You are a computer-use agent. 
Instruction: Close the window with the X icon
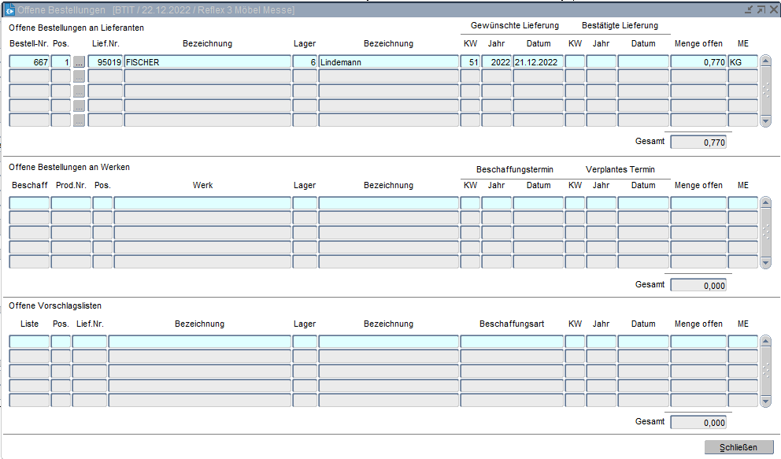click(x=772, y=9)
